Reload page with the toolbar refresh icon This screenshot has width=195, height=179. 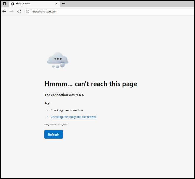pyautogui.click(x=19, y=12)
